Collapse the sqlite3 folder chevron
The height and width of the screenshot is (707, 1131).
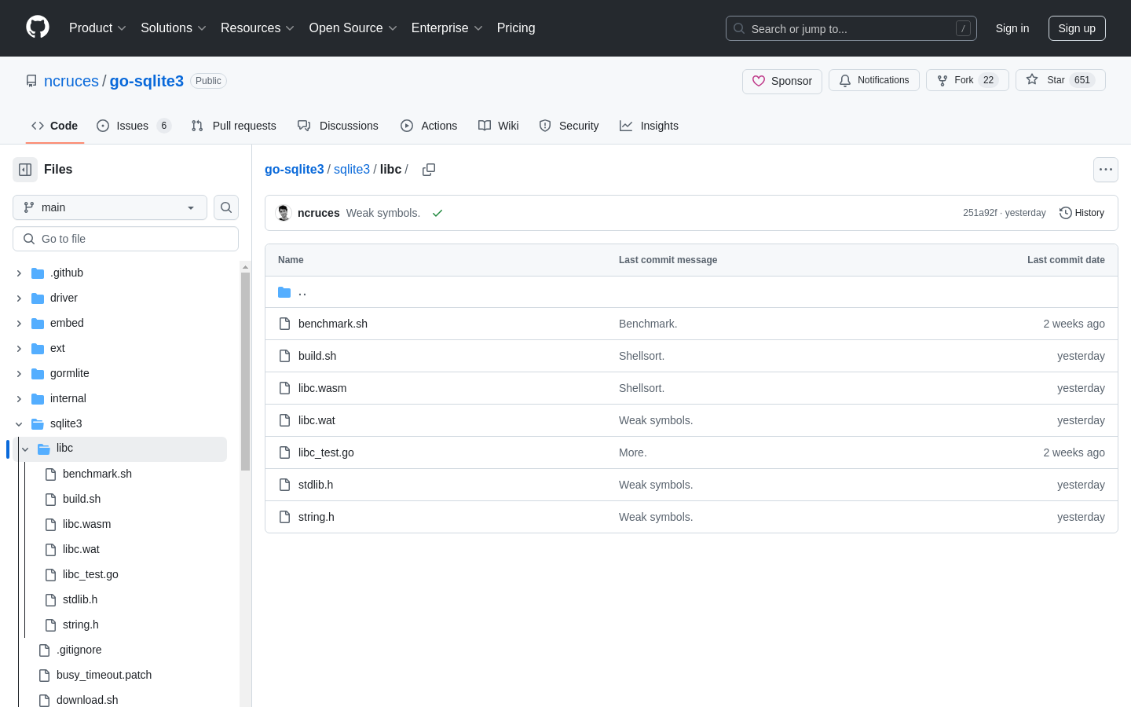click(x=19, y=424)
